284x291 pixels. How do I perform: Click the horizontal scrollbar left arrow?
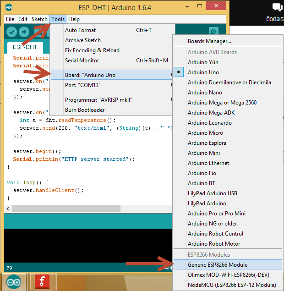point(8,209)
